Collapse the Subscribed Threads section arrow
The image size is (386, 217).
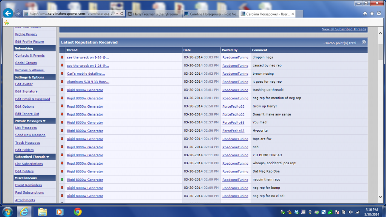[48, 157]
